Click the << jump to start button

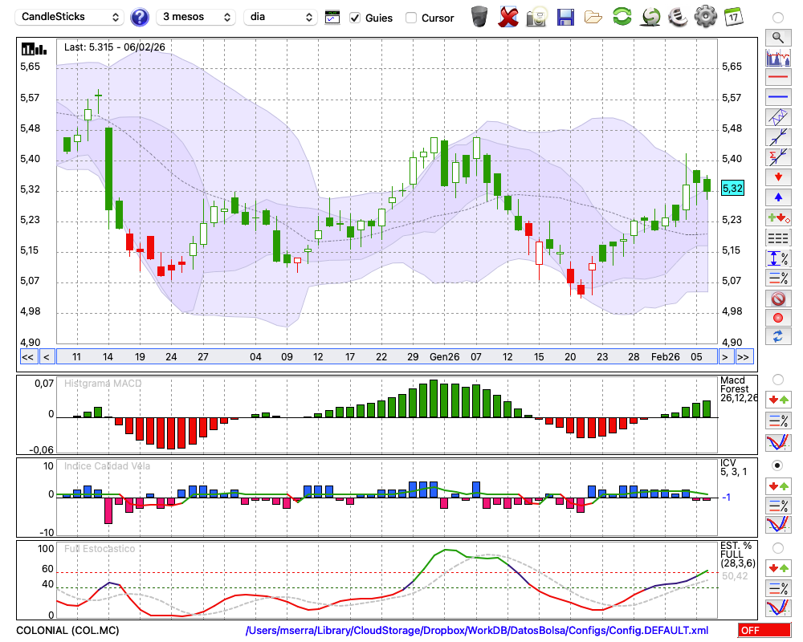coord(27,357)
